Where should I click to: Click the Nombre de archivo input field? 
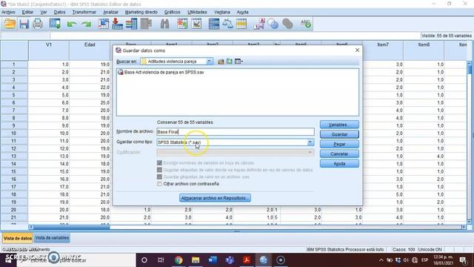coord(236,132)
